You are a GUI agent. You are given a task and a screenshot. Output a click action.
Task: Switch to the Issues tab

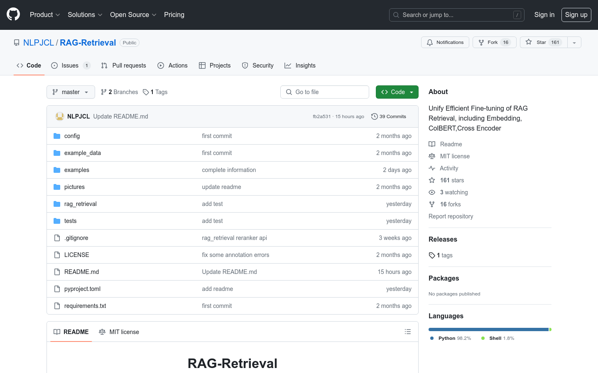71,65
